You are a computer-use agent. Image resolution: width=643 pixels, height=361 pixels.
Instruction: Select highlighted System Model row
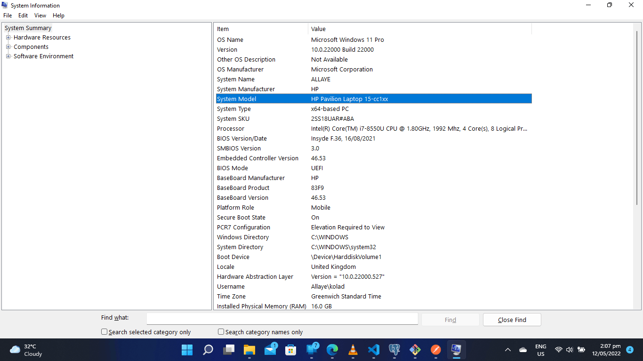(374, 99)
